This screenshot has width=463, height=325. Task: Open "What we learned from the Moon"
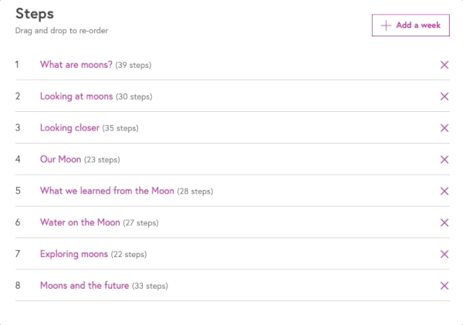[106, 191]
